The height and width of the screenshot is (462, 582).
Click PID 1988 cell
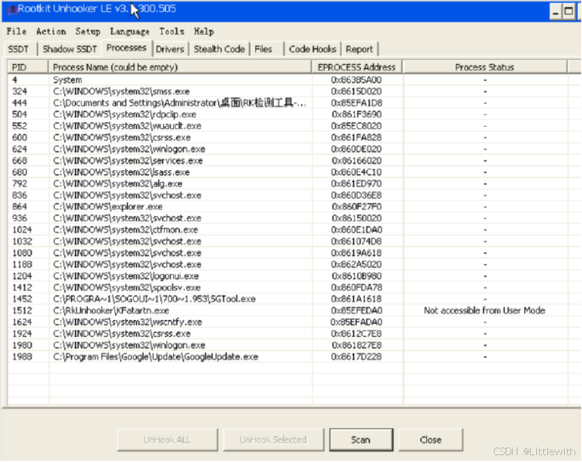(22, 356)
